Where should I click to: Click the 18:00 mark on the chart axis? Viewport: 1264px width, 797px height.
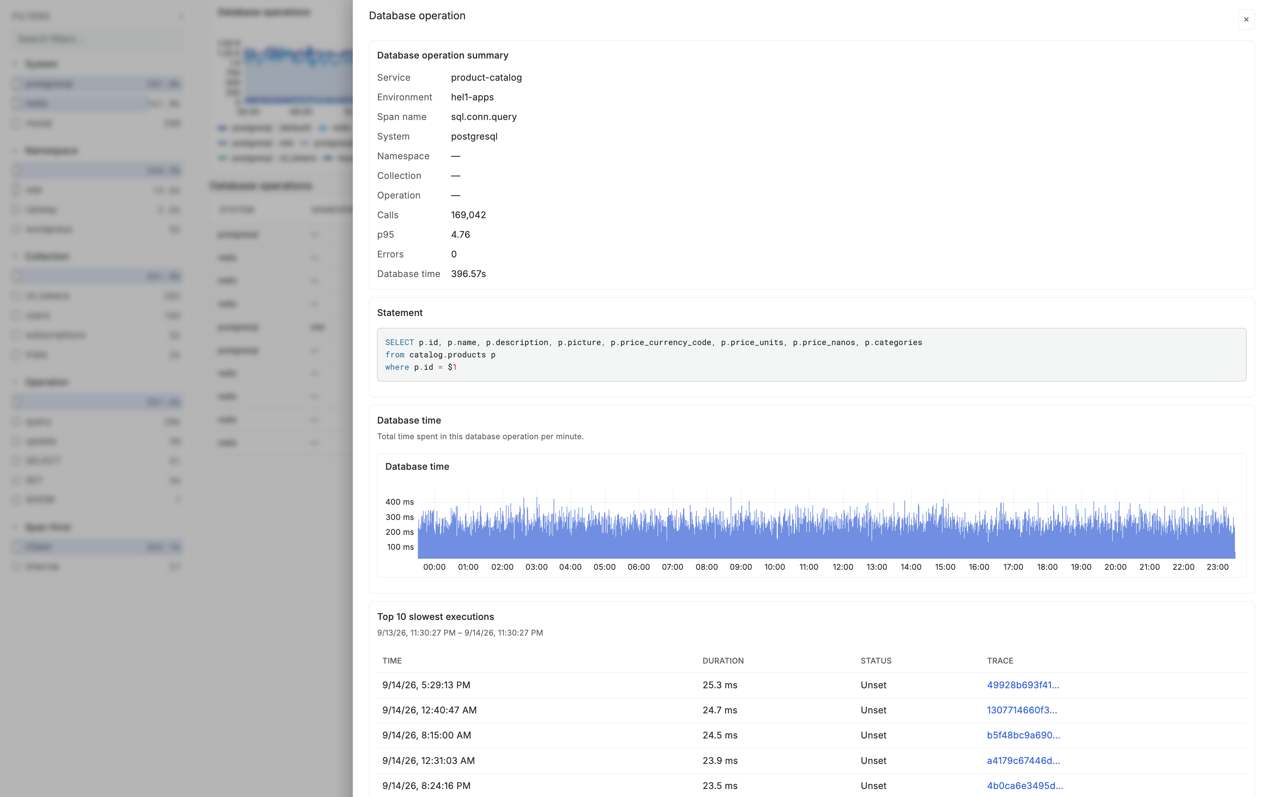click(x=1047, y=567)
